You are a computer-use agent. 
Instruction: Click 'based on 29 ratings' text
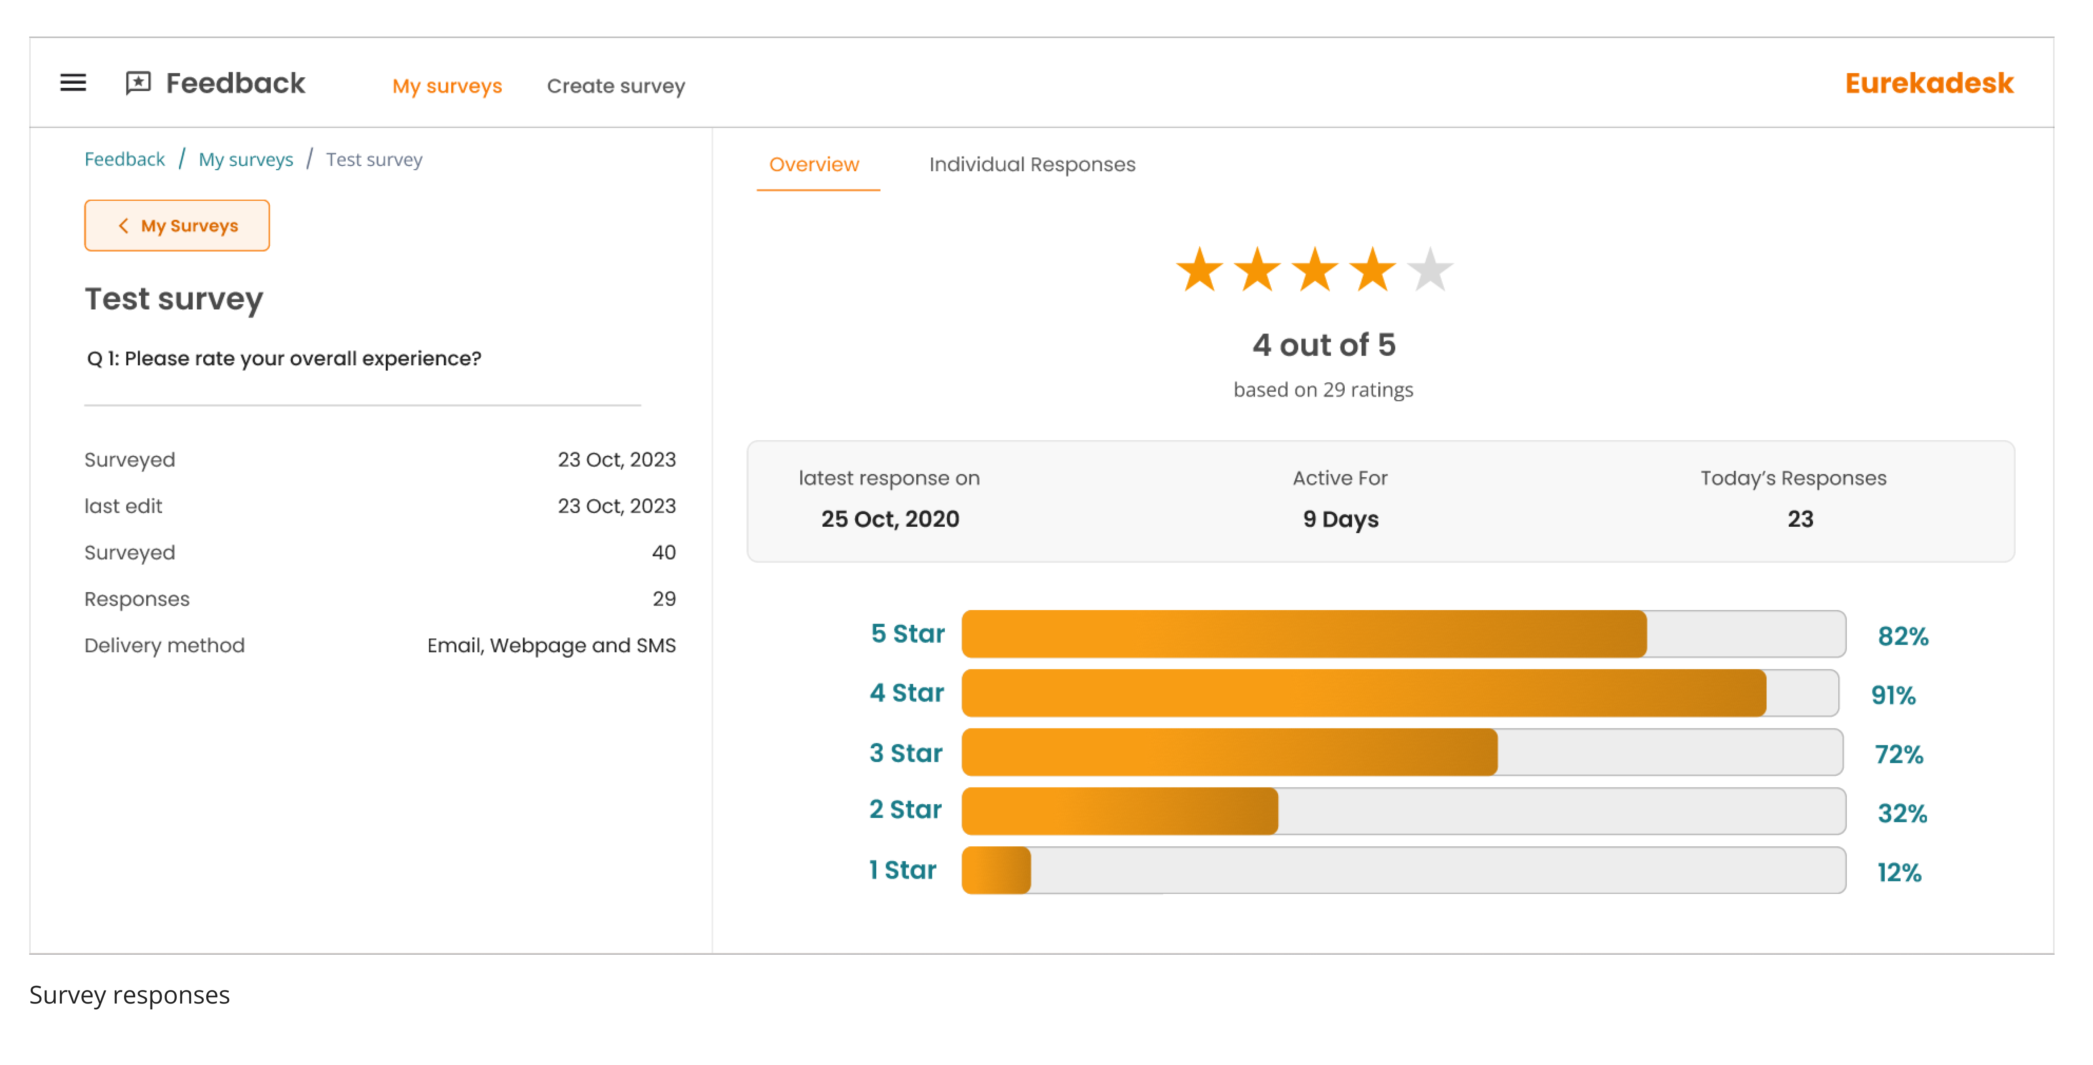click(1323, 390)
